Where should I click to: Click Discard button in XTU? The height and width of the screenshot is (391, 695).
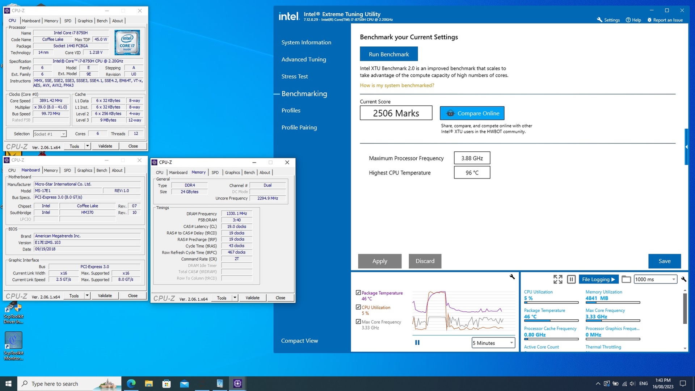425,261
